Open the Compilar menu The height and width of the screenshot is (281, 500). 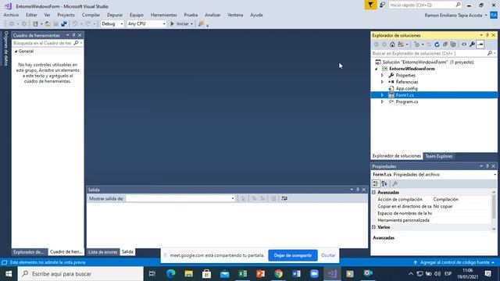coord(91,15)
